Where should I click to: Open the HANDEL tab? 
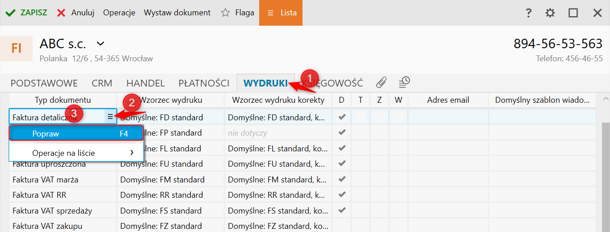pyautogui.click(x=145, y=83)
